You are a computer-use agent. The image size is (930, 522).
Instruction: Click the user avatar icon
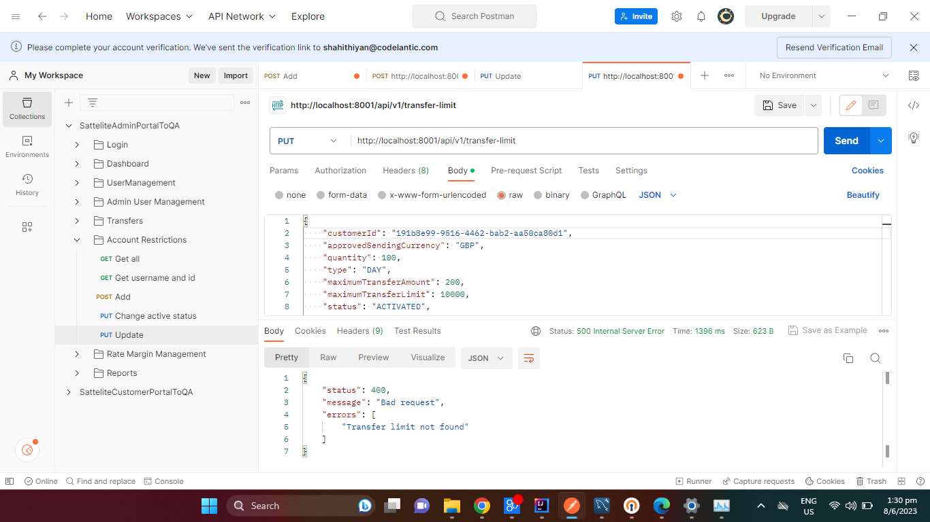pos(726,16)
